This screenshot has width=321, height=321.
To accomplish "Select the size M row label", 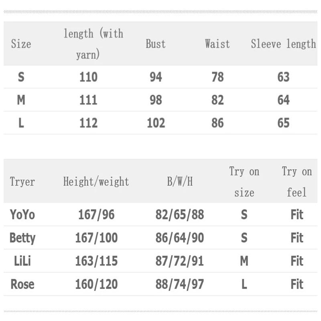I will click(x=21, y=100).
